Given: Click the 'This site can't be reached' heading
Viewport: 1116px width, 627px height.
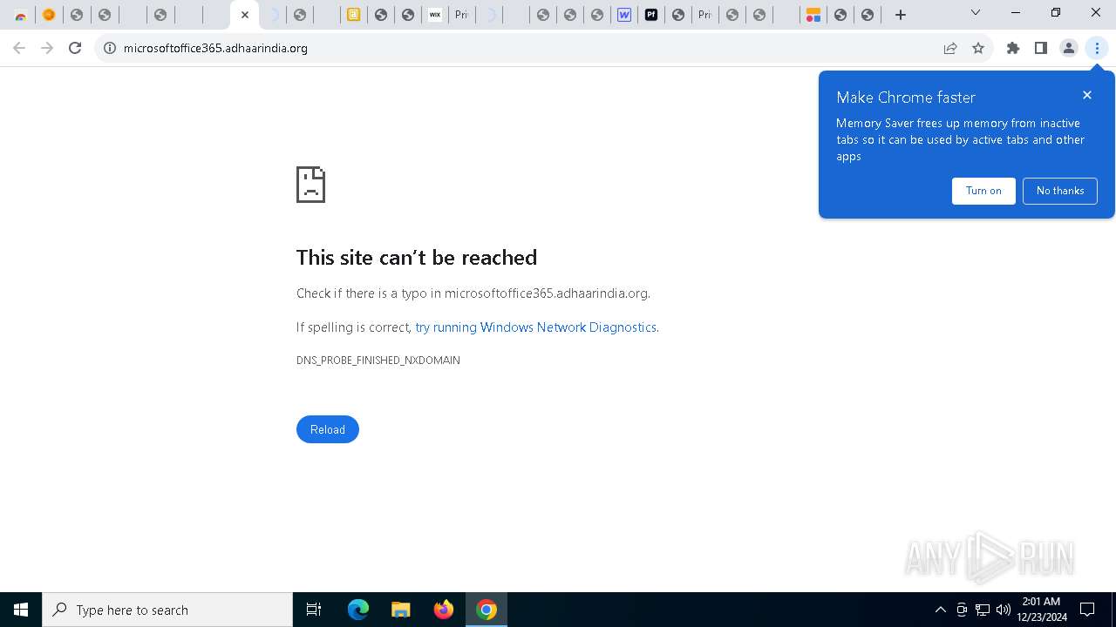Looking at the screenshot, I should point(417,257).
